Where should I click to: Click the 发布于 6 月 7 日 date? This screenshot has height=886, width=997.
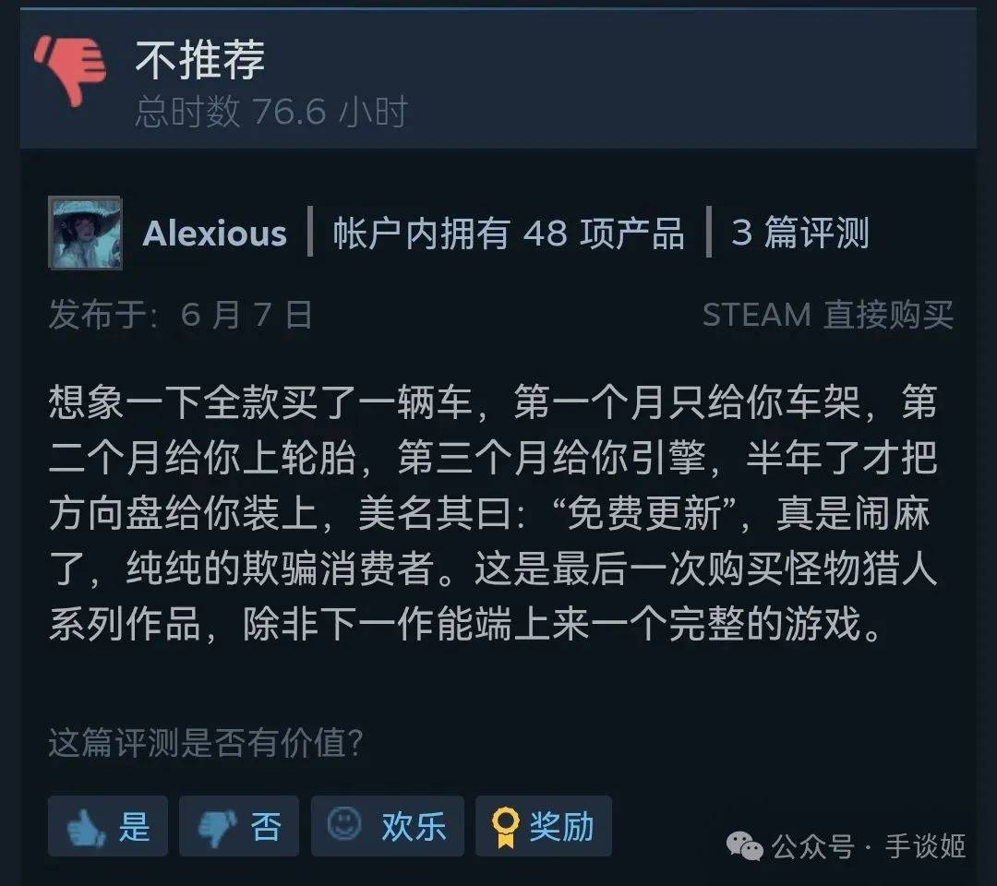(181, 315)
